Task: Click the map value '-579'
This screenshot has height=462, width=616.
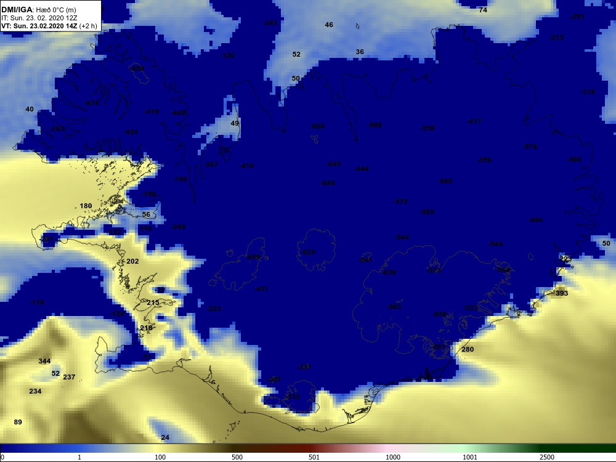Action: coord(530,147)
